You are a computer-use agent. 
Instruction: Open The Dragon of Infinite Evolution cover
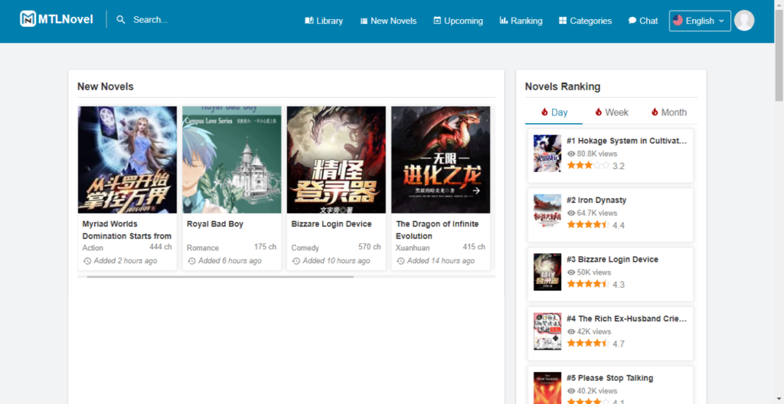pyautogui.click(x=440, y=159)
